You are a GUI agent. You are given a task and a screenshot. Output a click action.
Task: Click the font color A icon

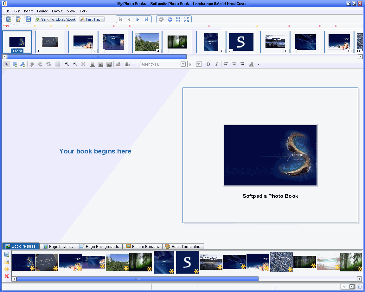point(251,64)
